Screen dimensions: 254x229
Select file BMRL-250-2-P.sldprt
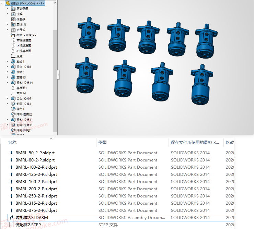(36, 196)
